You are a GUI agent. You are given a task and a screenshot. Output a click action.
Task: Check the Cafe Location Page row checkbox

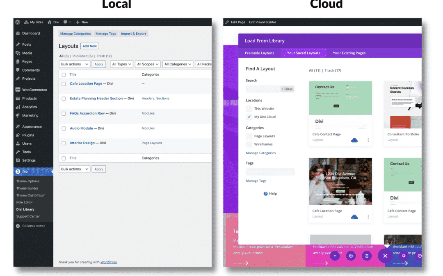click(x=64, y=84)
